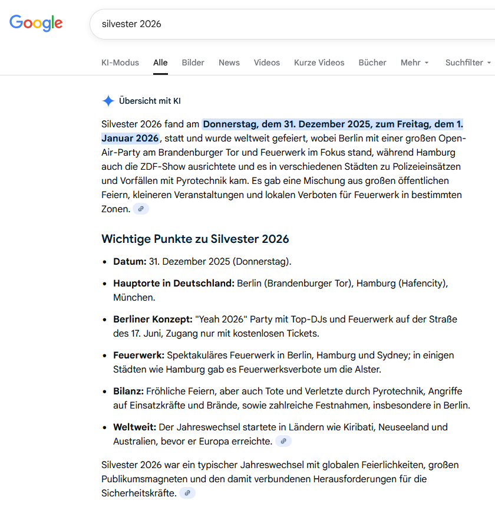Viewport: 495px width, 507px height.
Task: Open the source link icon after 'Sicherheitskräfte.'
Action: 187,493
